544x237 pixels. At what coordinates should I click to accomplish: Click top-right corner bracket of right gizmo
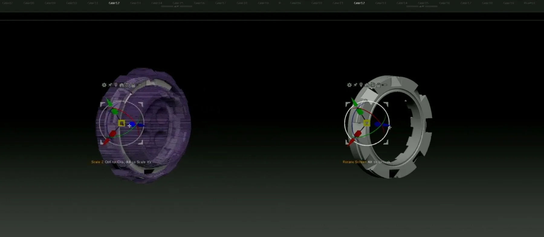click(386, 104)
